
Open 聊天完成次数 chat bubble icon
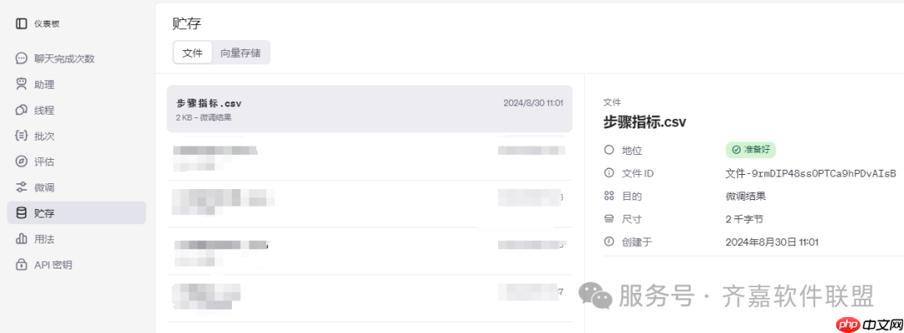tap(21, 59)
